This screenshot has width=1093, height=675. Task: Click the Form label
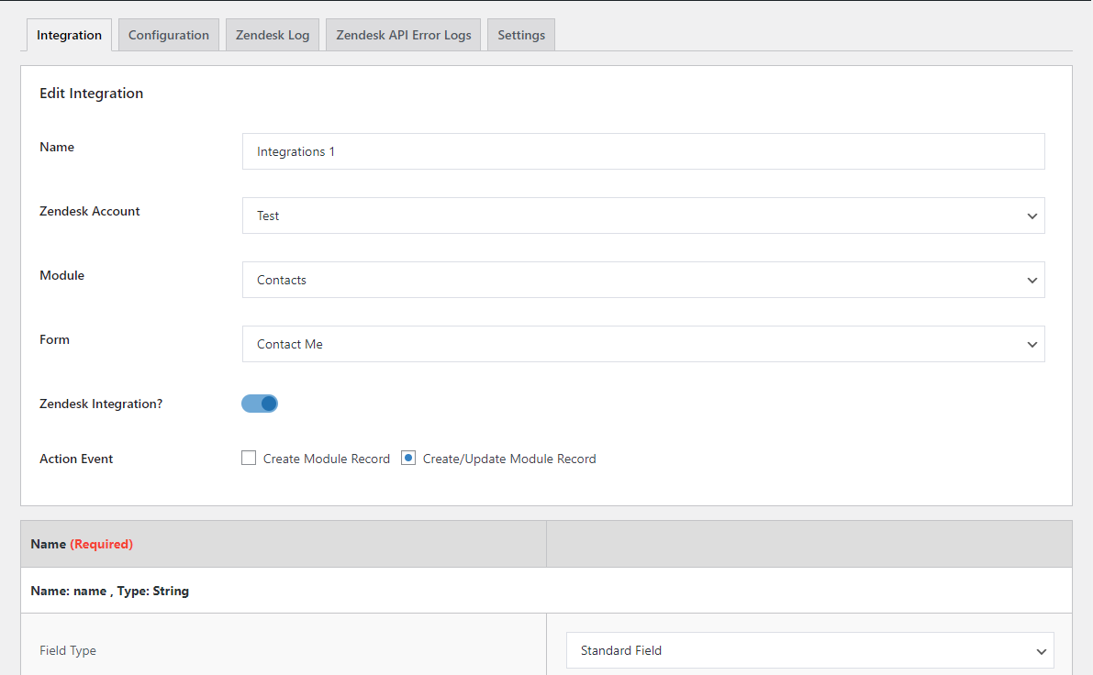[54, 339]
